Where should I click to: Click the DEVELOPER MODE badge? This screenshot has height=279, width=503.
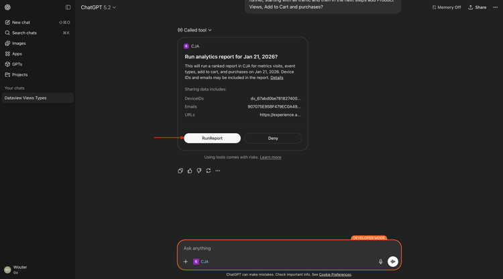pos(369,238)
